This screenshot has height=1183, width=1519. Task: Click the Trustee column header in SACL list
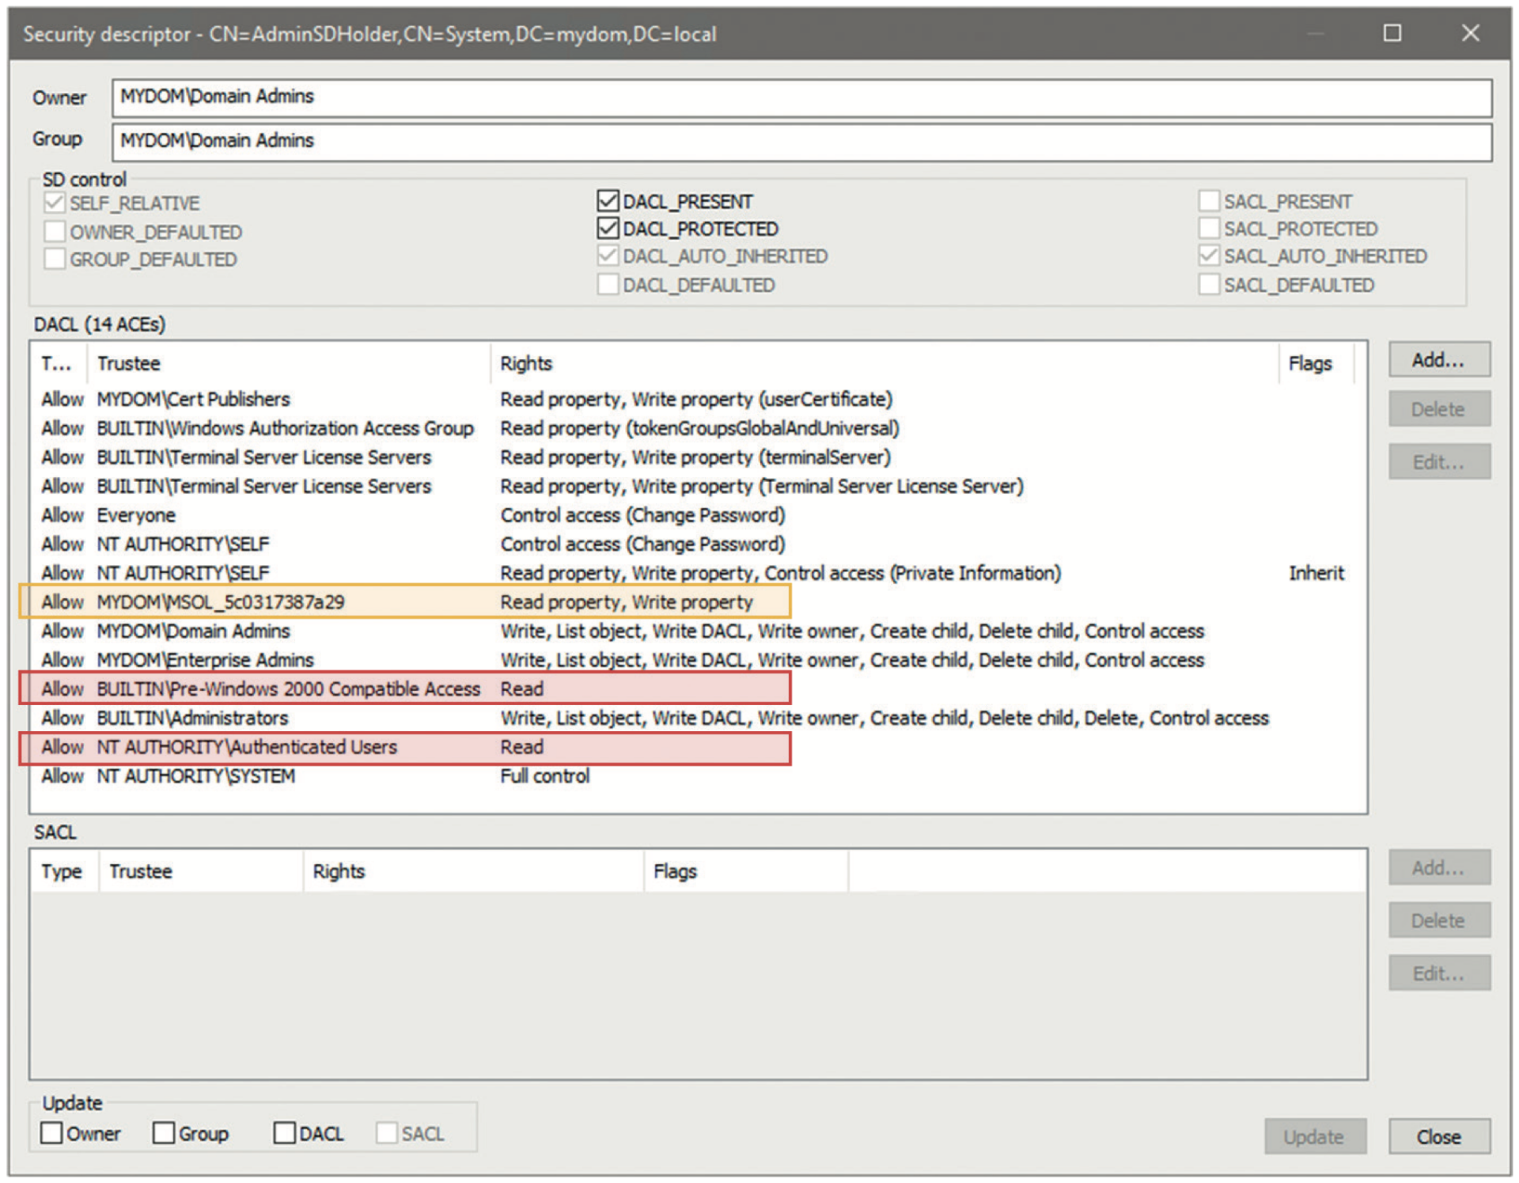pos(141,870)
